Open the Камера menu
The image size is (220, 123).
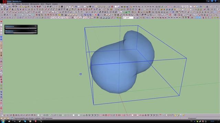18,4
